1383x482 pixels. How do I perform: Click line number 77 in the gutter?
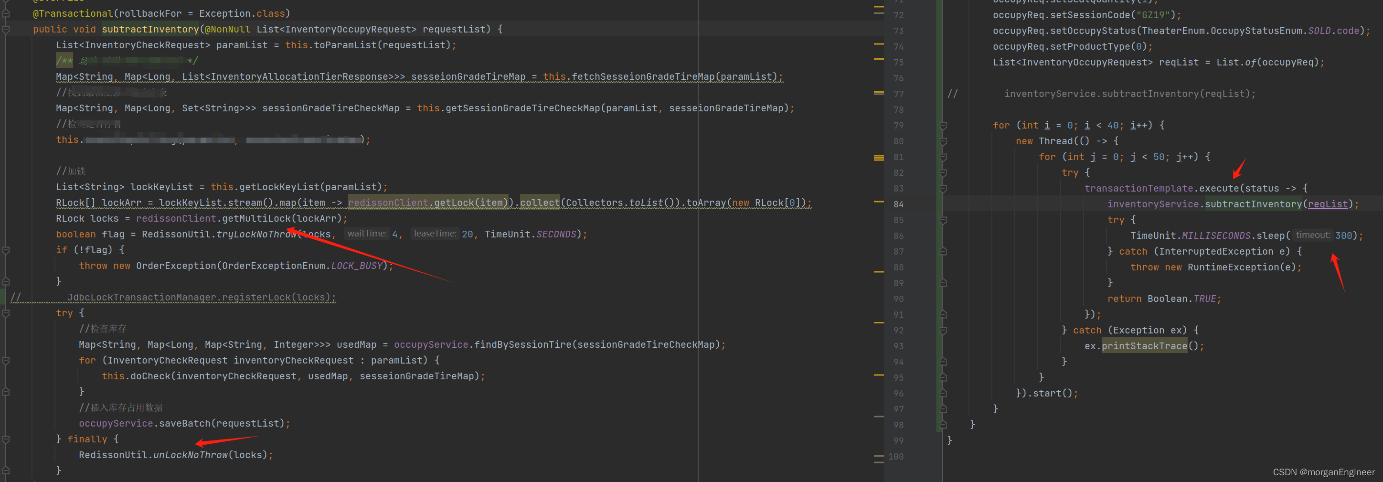pos(898,94)
